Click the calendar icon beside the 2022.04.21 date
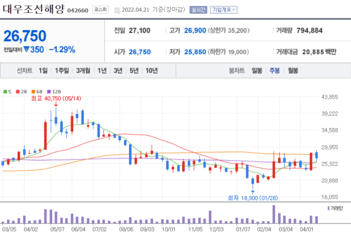This screenshot has height=233, width=351. tap(117, 10)
